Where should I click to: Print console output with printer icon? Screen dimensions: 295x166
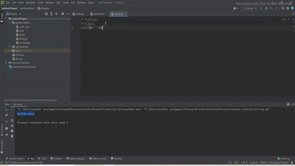coord(12,131)
